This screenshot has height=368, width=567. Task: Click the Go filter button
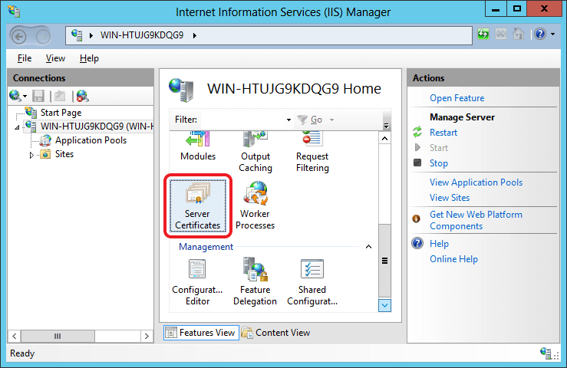[x=310, y=120]
